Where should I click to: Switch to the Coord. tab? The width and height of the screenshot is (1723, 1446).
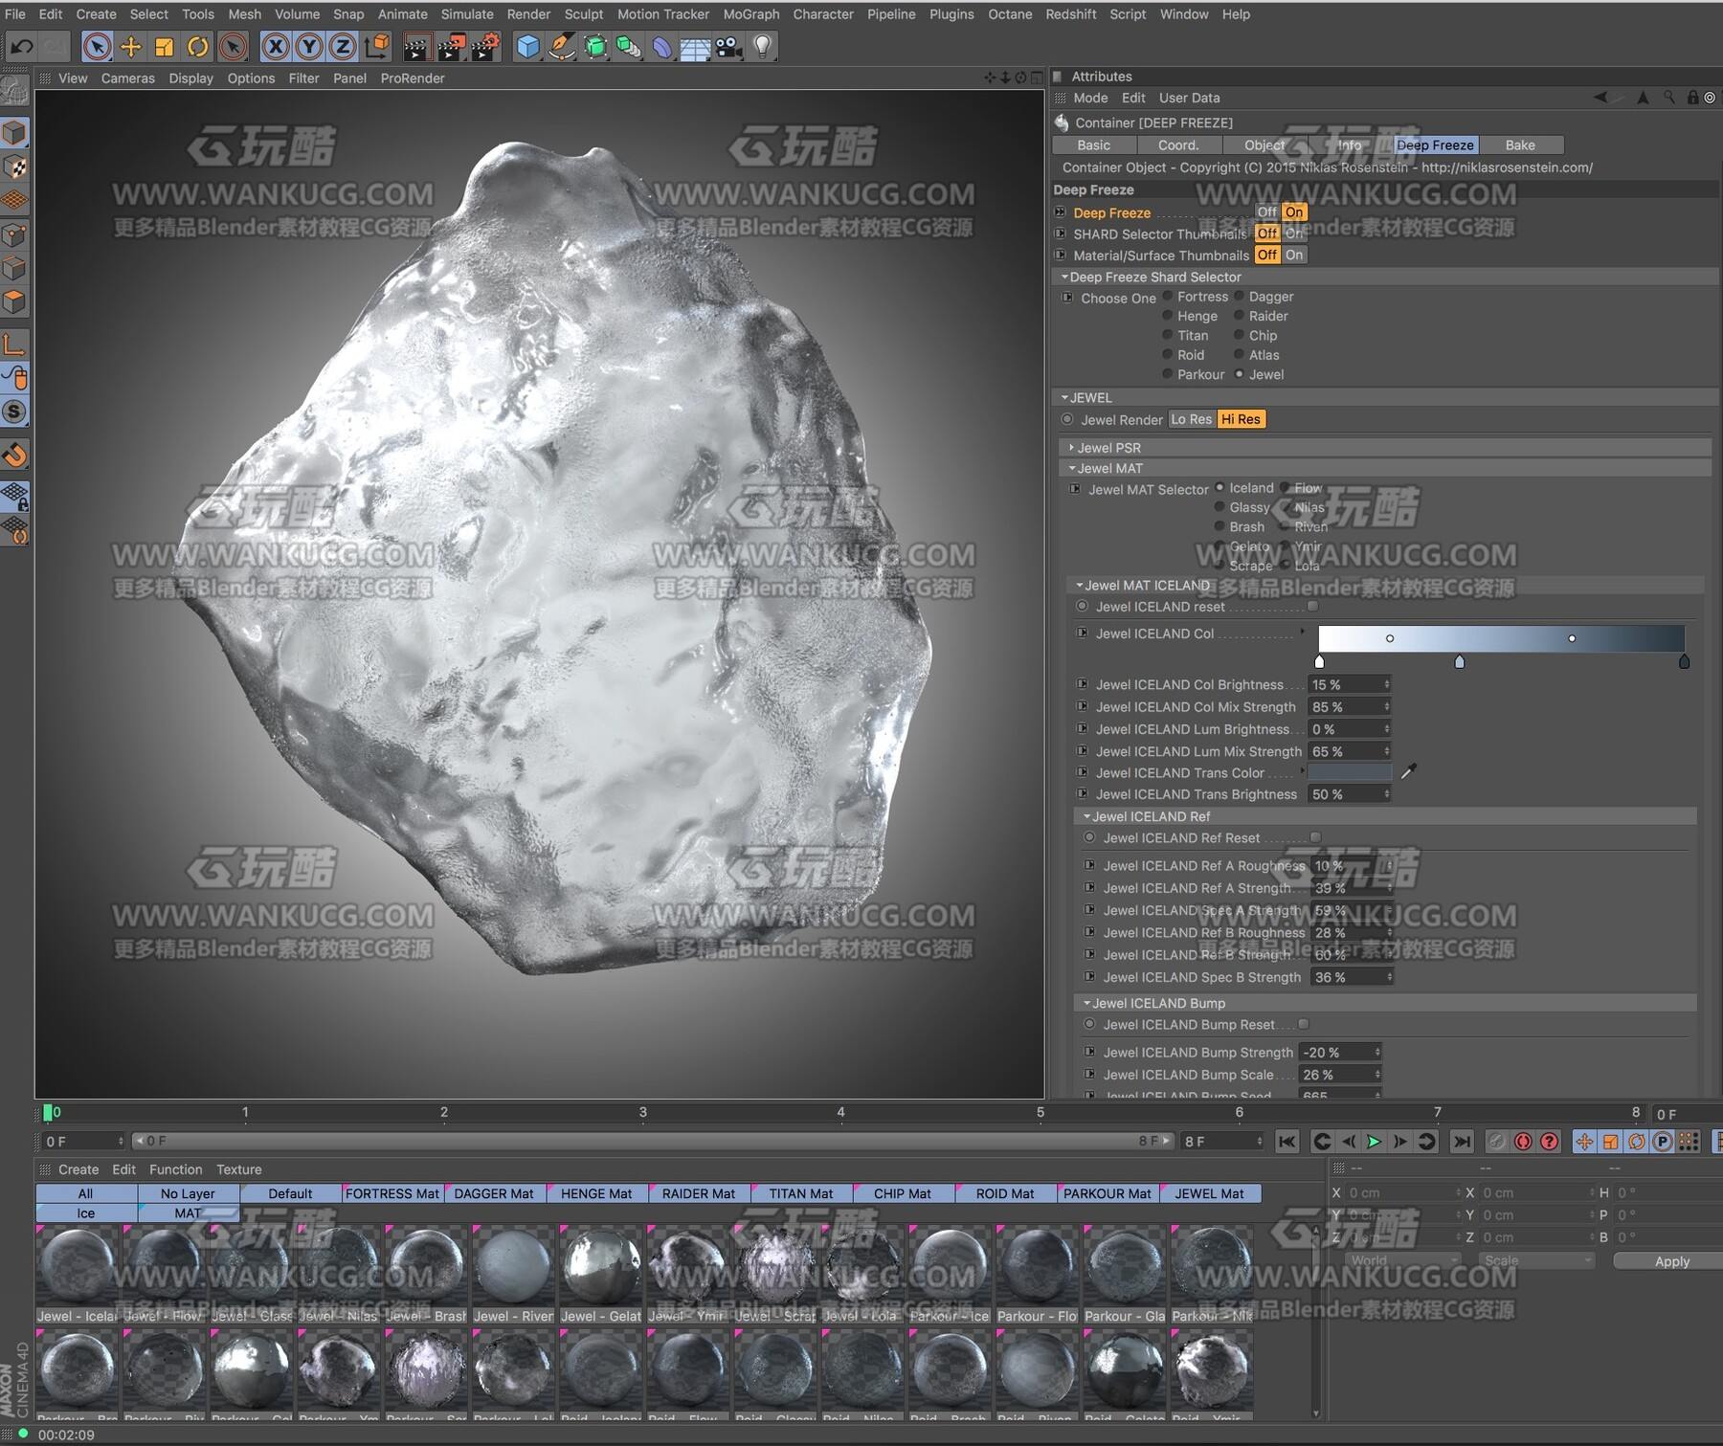(x=1178, y=145)
